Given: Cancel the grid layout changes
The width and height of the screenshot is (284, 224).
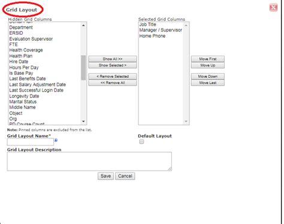Looking at the screenshot, I should [x=125, y=176].
